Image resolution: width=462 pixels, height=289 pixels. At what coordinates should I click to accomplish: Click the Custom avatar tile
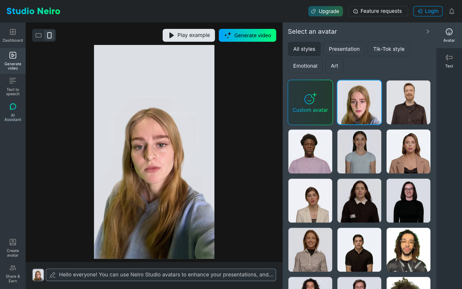[x=310, y=102]
